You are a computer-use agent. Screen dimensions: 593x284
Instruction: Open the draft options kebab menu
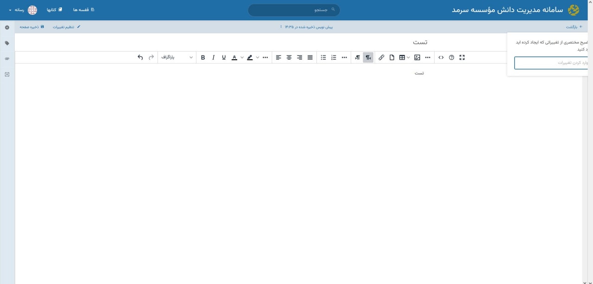coord(281,27)
